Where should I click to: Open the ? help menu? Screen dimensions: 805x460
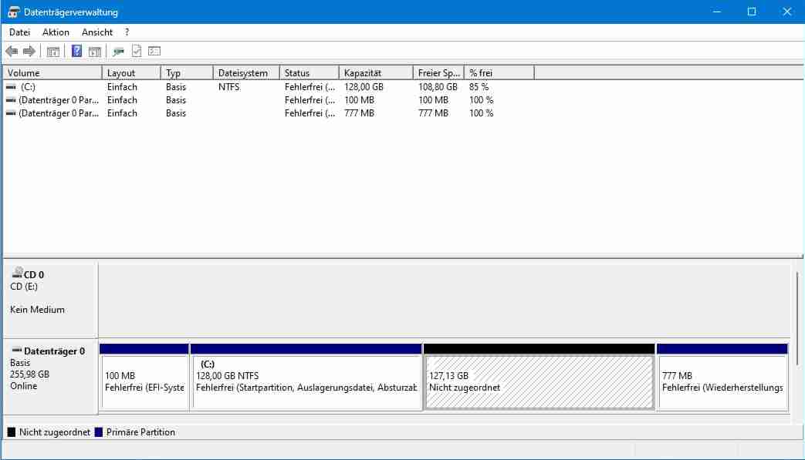127,32
